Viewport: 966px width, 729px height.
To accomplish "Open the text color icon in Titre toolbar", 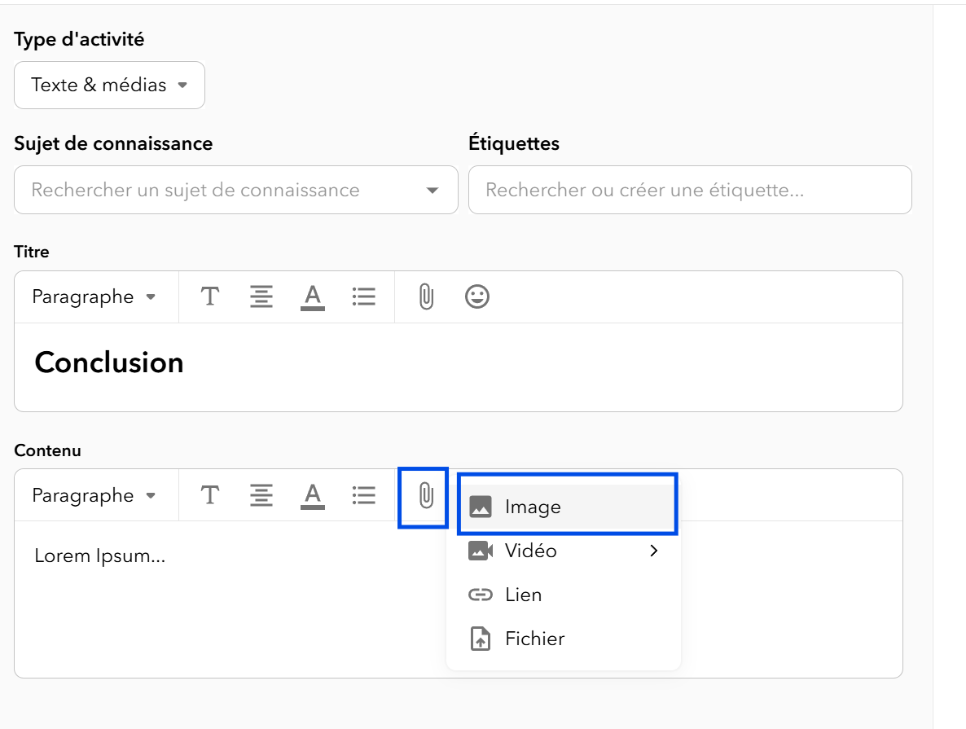I will (312, 297).
